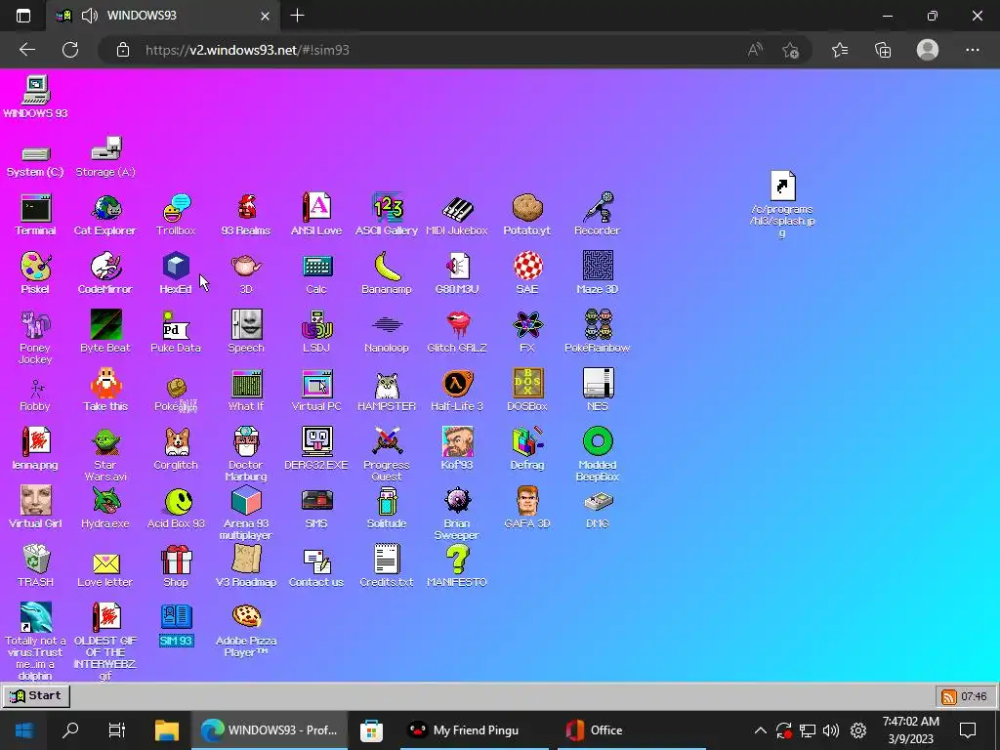Open the 3D teapot icon
The image size is (1000, 750).
[246, 273]
